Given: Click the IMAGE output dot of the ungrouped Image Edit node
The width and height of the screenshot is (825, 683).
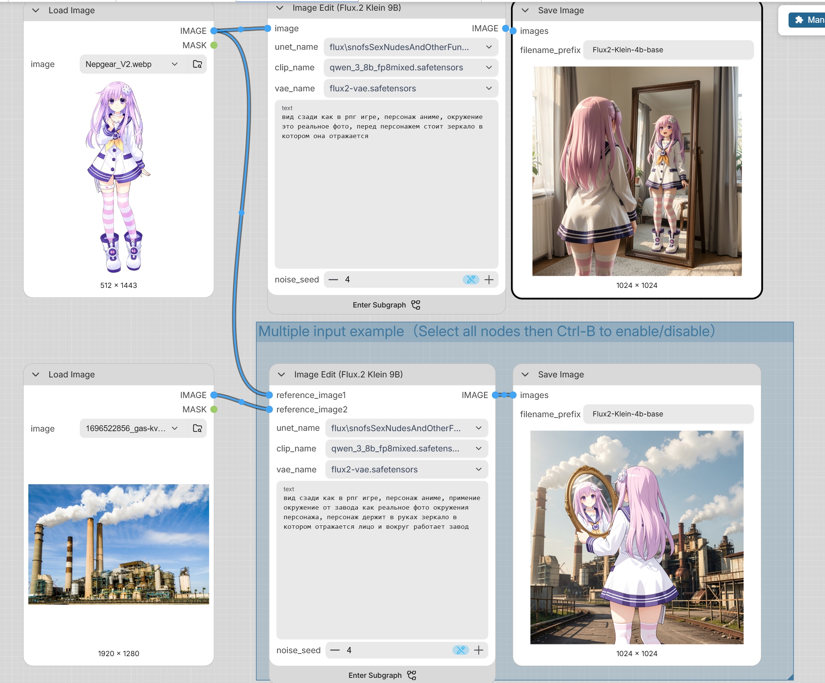Looking at the screenshot, I should [x=505, y=28].
